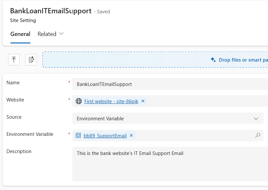268x190 pixels.
Task: Click the Name input field
Action: click(170, 84)
